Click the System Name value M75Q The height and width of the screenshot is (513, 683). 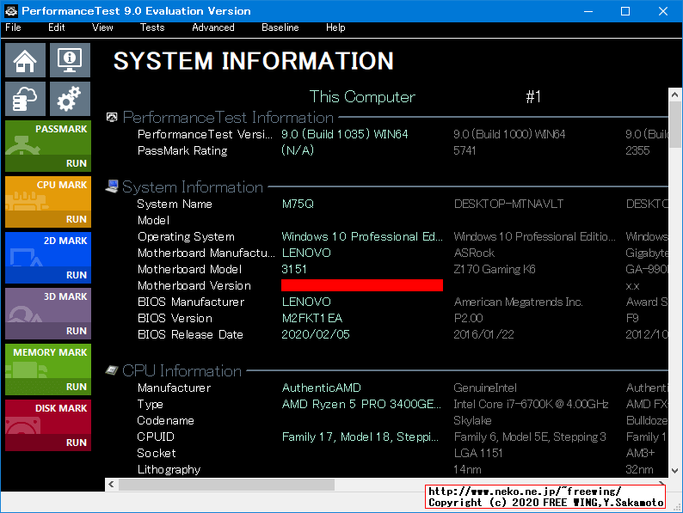(298, 204)
